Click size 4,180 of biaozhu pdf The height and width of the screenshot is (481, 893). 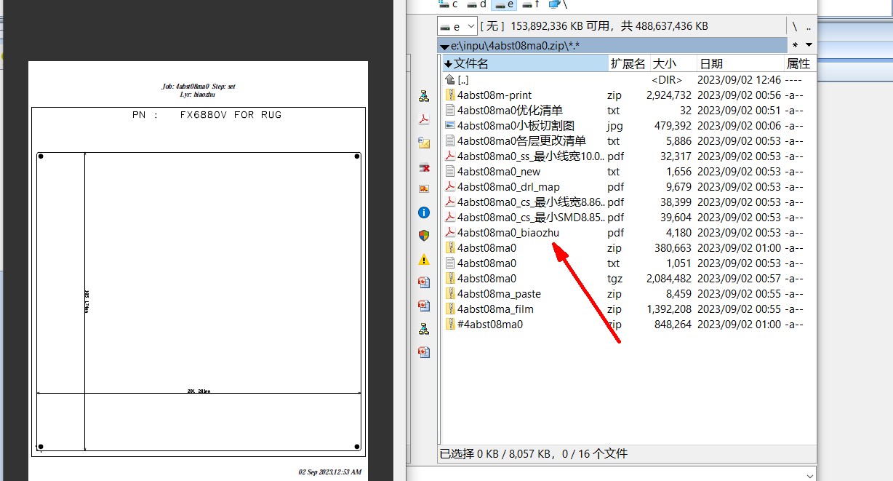coord(679,233)
